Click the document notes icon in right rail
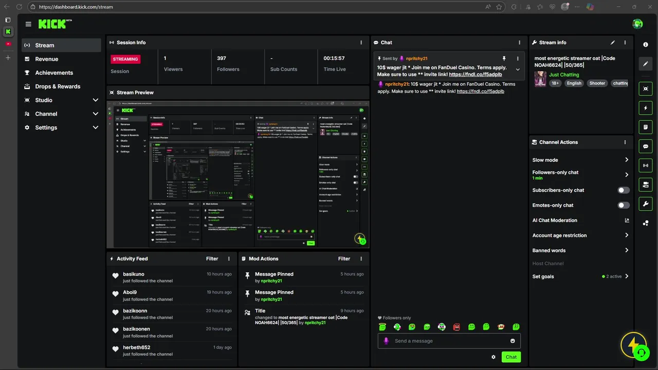658x370 pixels. 646,127
